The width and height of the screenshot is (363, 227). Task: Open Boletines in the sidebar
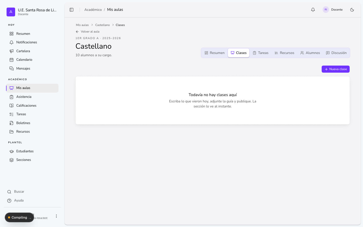[x=32, y=123]
